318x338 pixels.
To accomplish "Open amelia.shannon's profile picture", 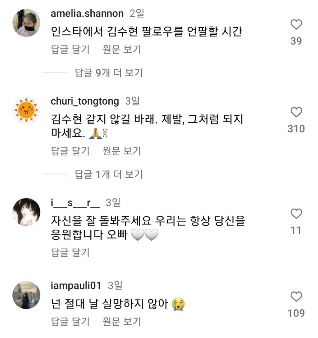I will pyautogui.click(x=26, y=23).
